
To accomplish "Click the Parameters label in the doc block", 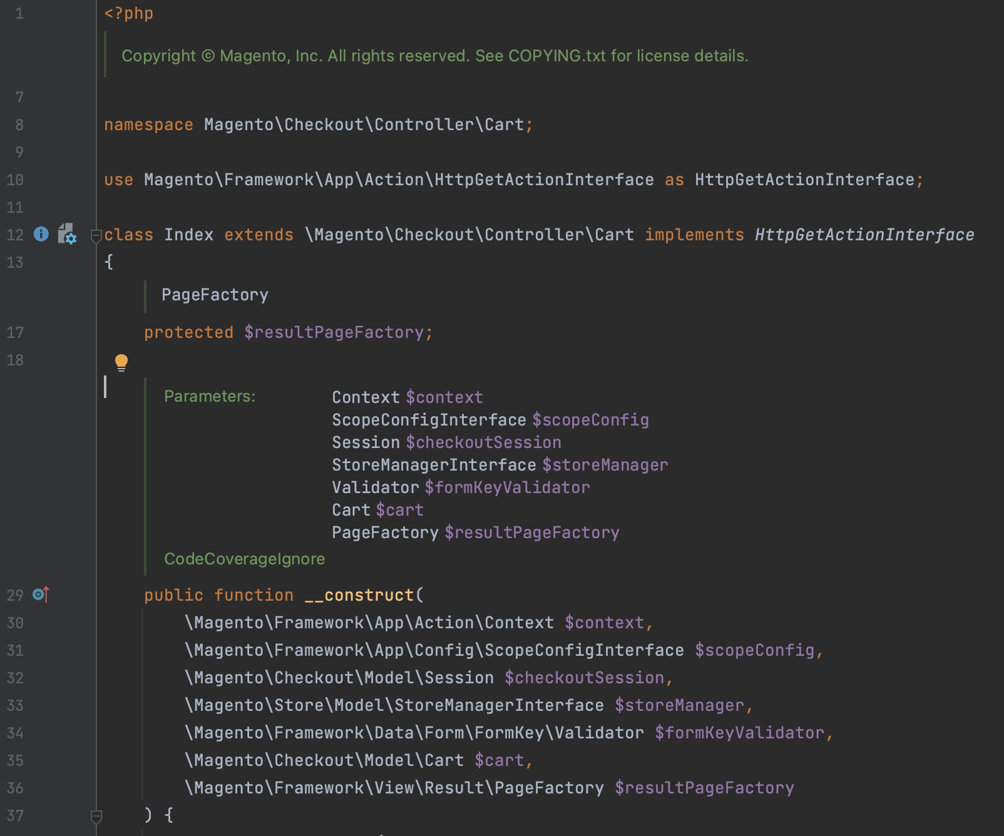I will pos(210,396).
